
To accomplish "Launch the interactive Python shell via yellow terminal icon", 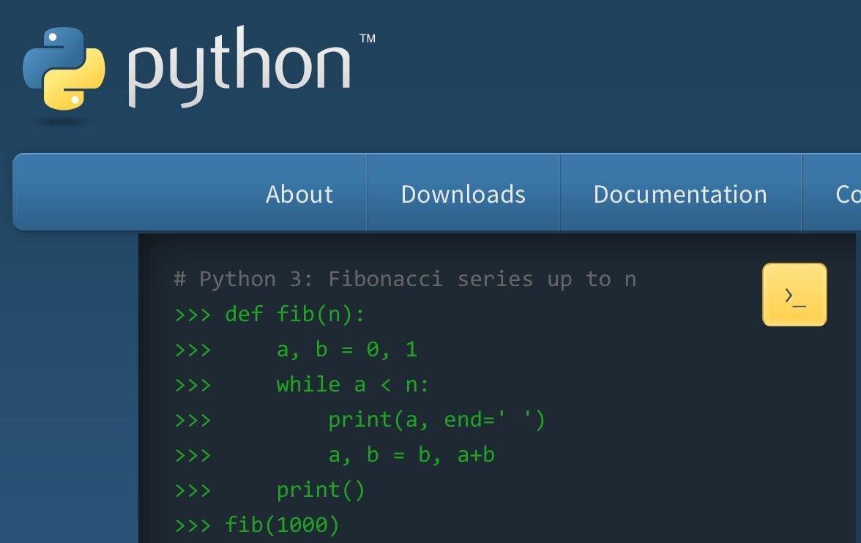I will coord(794,294).
